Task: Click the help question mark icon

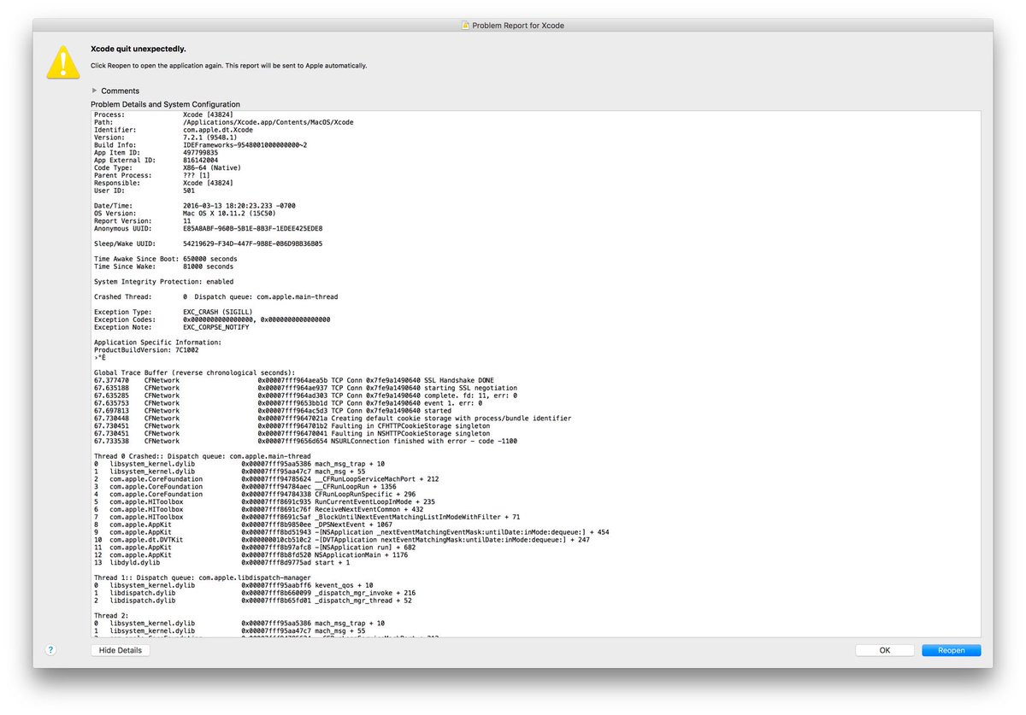Action: pyautogui.click(x=51, y=650)
